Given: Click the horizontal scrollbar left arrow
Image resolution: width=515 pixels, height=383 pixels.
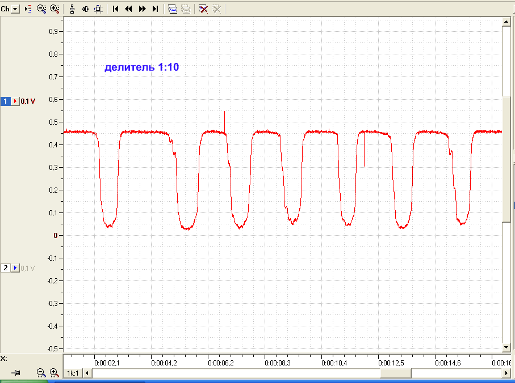Looking at the screenshot, I should [87, 373].
